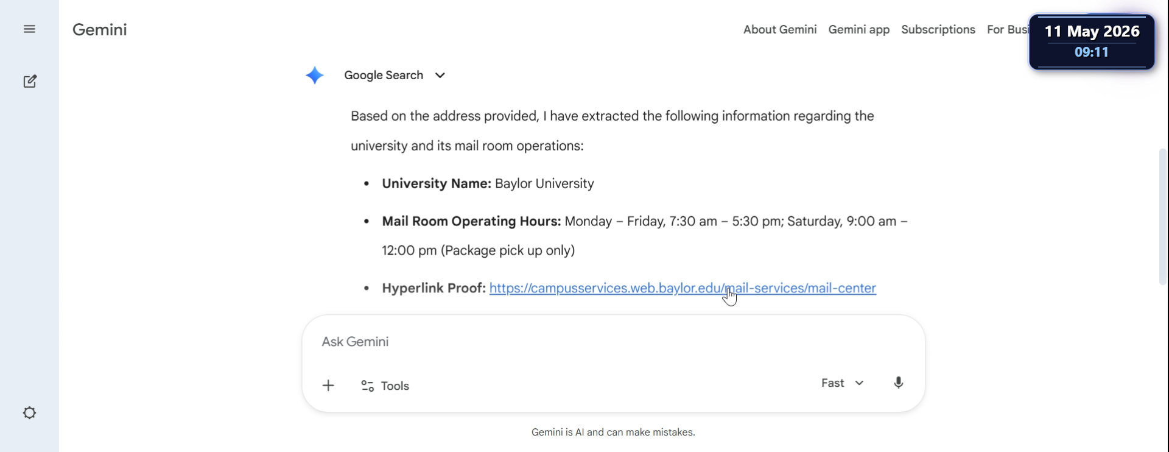The height and width of the screenshot is (452, 1169).
Task: Click the plus icon to add files
Action: pos(328,386)
